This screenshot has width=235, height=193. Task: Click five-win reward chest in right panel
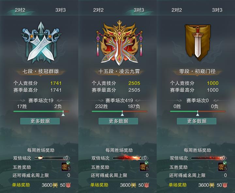coord(223,167)
